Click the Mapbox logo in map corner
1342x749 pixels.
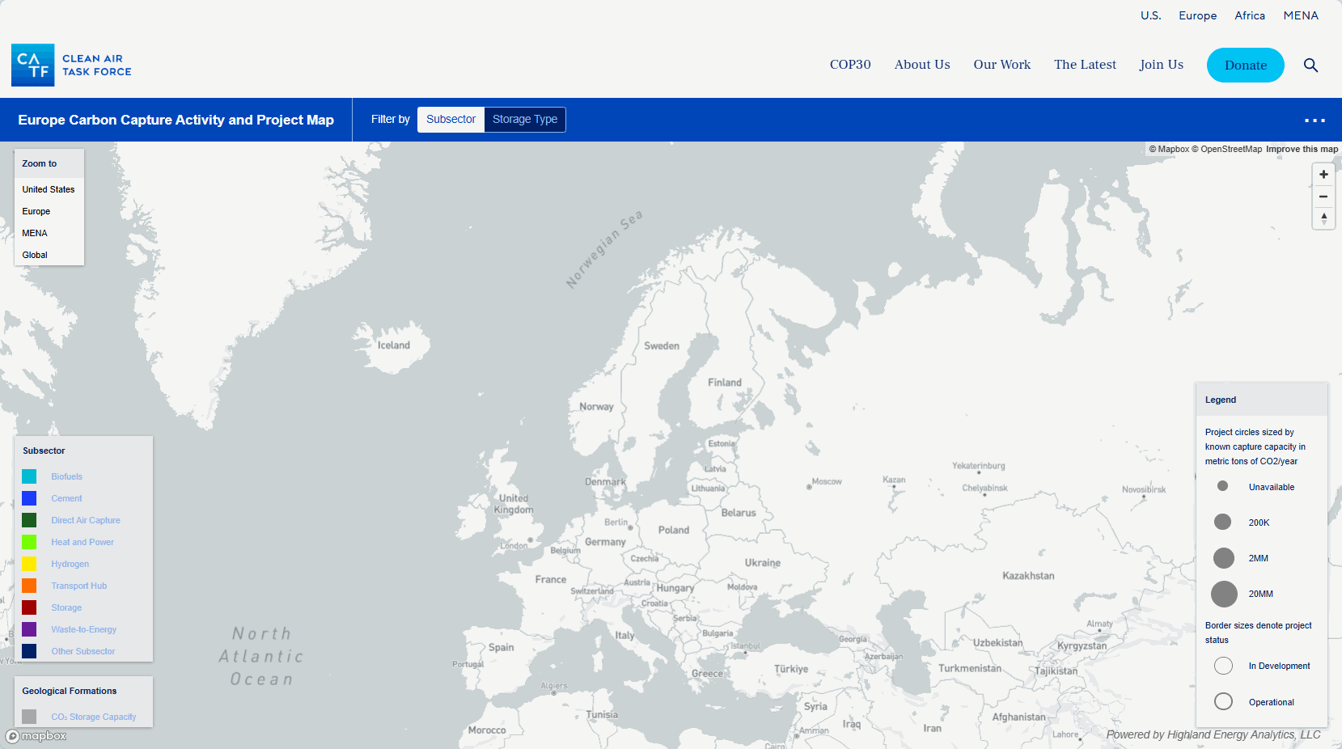coord(36,736)
